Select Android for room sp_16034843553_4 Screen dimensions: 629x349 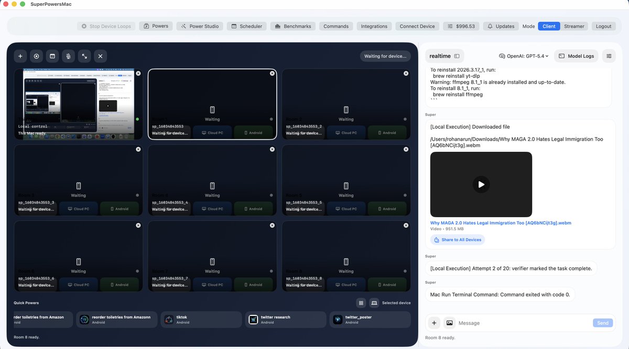coord(254,209)
